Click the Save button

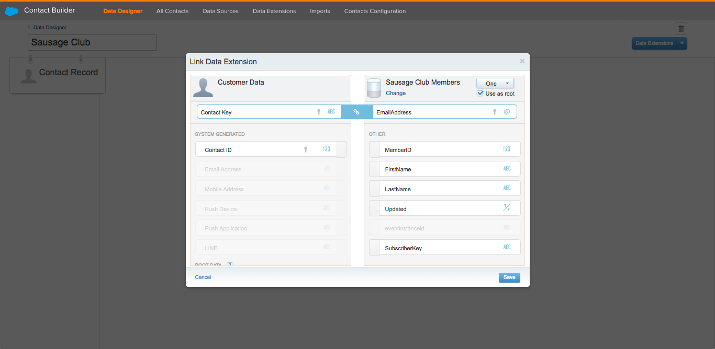tap(509, 277)
